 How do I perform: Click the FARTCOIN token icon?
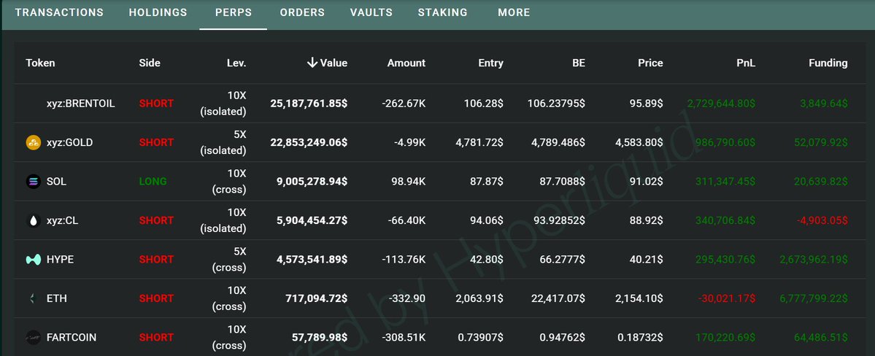click(x=33, y=337)
